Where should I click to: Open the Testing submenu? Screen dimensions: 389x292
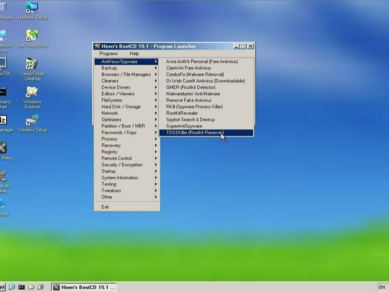[x=126, y=184]
